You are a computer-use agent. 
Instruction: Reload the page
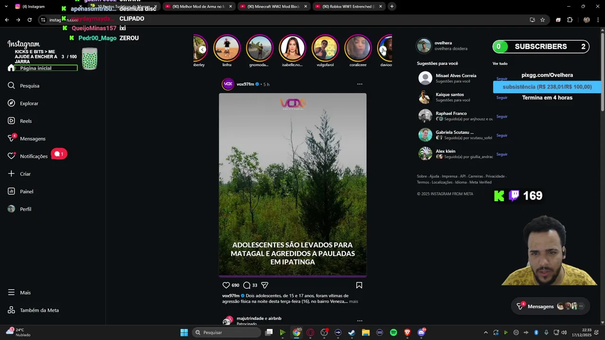[x=29, y=20]
